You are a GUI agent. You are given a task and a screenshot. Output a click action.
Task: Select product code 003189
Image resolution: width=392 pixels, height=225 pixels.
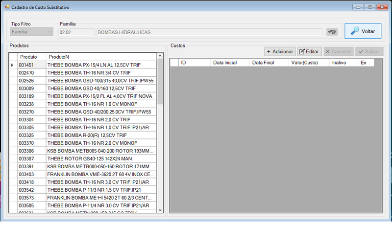32,96
